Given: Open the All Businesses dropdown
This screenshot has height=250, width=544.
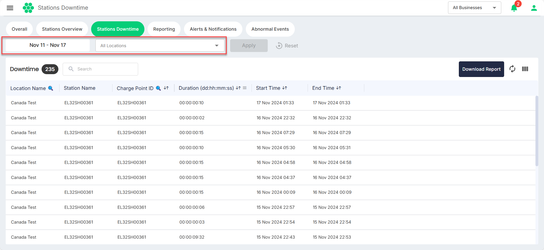Looking at the screenshot, I should click(x=475, y=8).
